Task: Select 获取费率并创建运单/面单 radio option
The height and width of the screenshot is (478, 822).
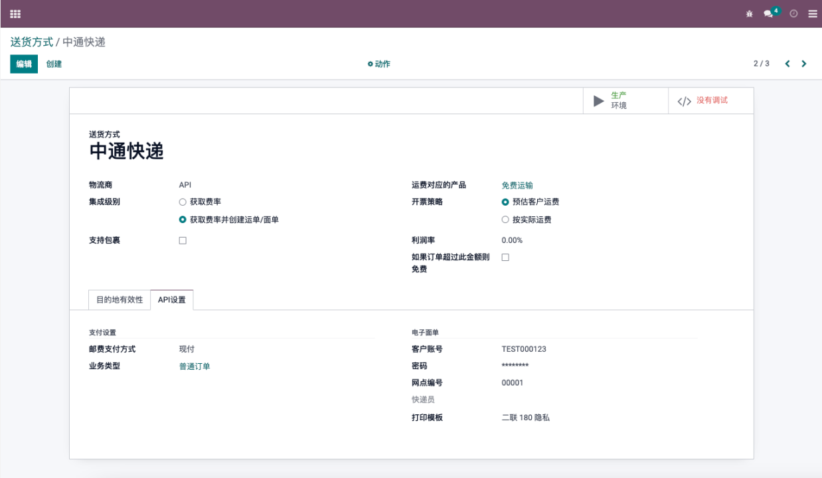Action: [183, 220]
